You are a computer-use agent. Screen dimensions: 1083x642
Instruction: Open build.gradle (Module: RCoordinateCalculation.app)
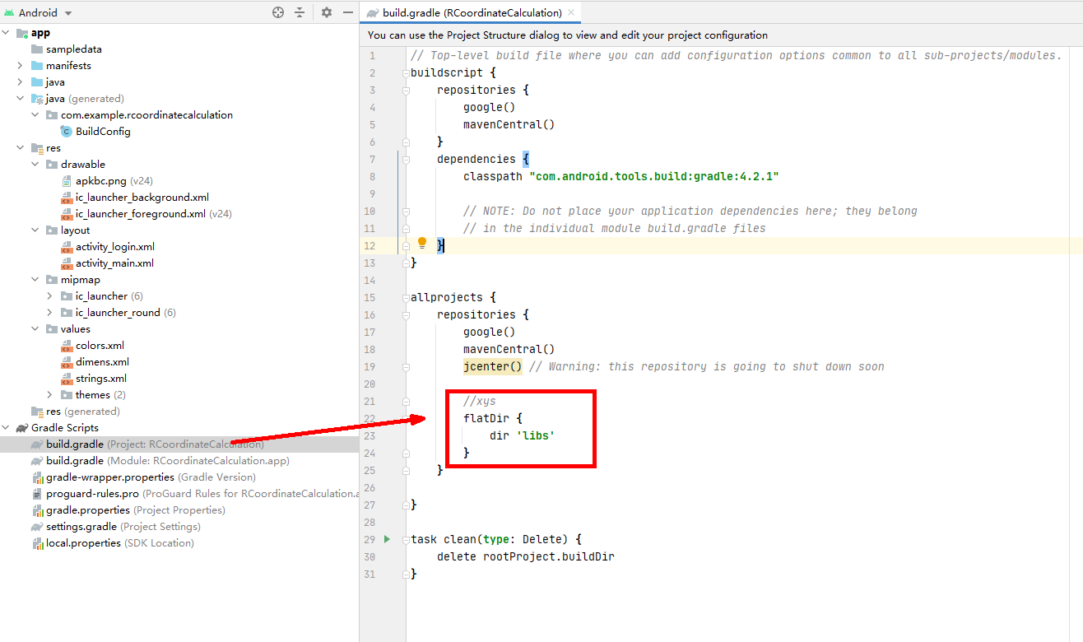click(168, 461)
